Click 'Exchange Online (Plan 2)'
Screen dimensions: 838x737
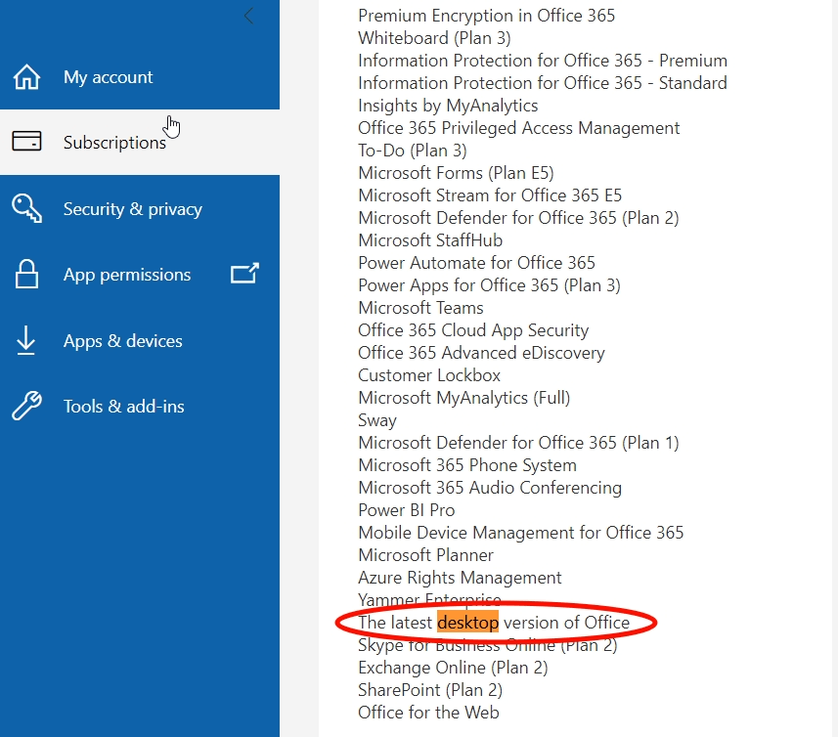point(453,668)
